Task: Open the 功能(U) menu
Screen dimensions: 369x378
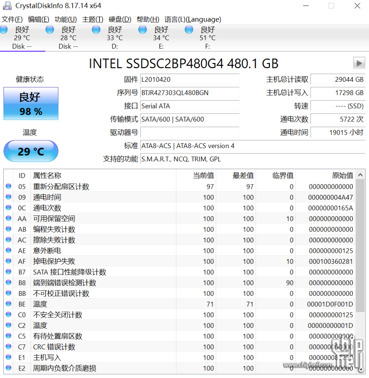Action: pos(66,19)
